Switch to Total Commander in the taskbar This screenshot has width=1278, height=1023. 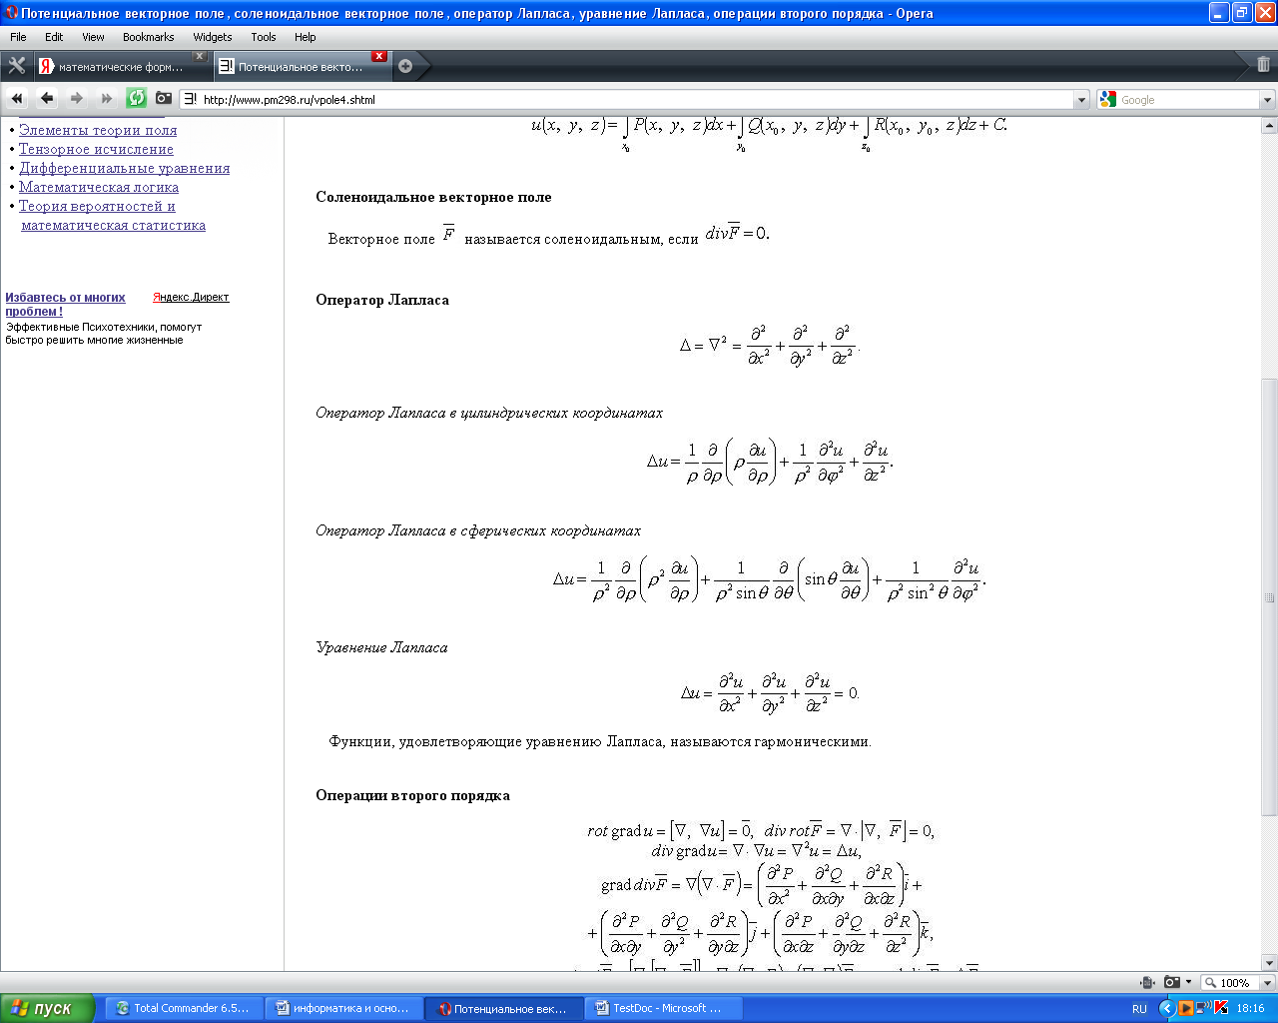click(x=183, y=1008)
